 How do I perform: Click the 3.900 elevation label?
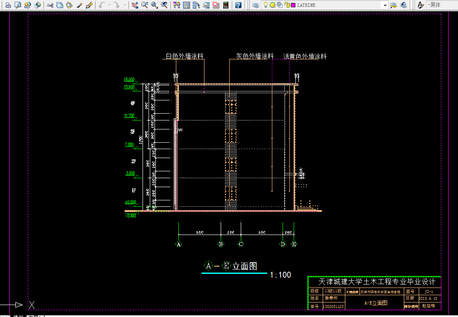130,173
